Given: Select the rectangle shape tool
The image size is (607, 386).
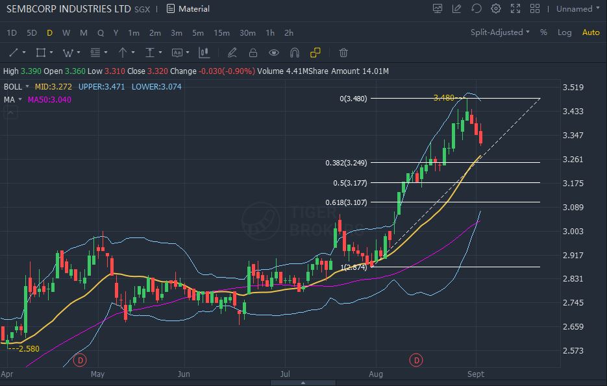Looking at the screenshot, I should pyautogui.click(x=41, y=52).
